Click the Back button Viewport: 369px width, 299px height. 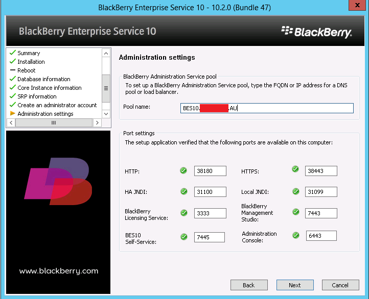(249, 285)
